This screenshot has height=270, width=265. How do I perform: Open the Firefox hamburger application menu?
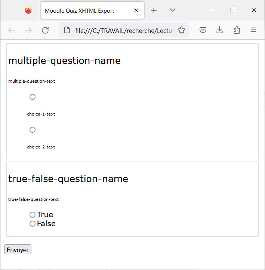(x=253, y=30)
